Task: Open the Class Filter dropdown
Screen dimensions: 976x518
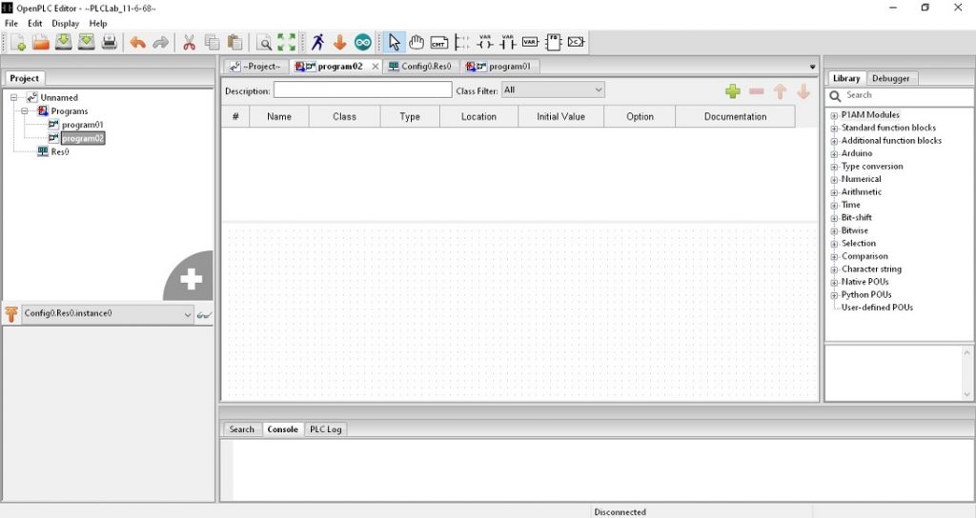Action: coord(553,90)
